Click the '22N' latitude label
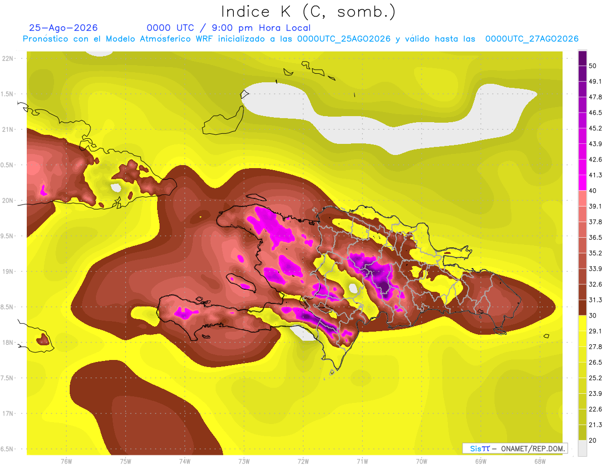 point(8,59)
